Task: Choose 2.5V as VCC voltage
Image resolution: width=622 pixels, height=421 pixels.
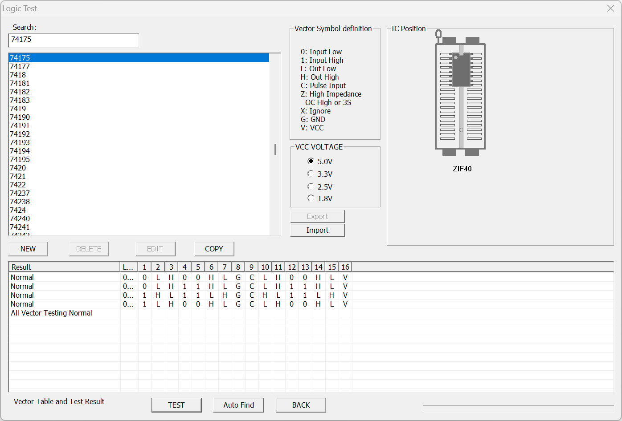Action: coord(320,187)
